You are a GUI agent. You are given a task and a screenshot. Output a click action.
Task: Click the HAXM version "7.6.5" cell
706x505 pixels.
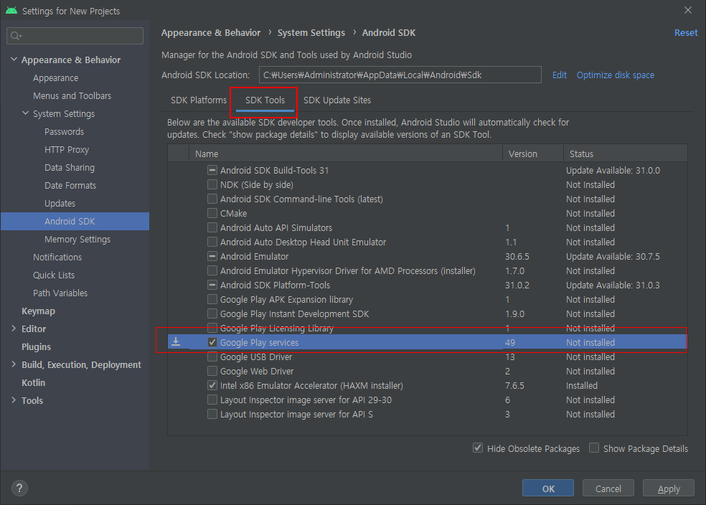coord(514,386)
